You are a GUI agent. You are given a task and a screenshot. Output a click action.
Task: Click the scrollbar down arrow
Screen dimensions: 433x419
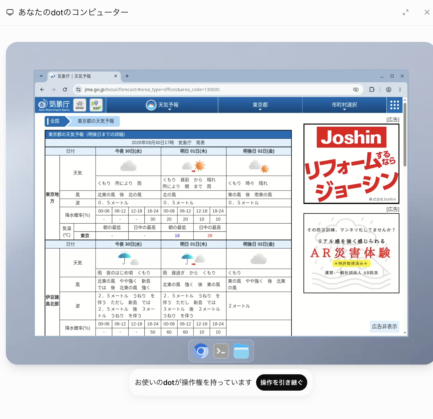(405, 333)
